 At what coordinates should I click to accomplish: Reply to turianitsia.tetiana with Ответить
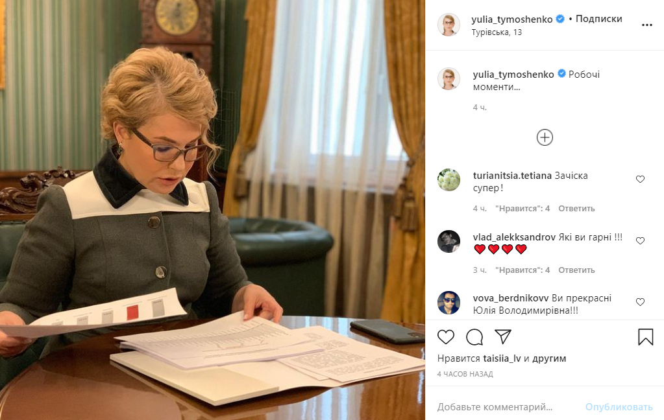tap(576, 209)
